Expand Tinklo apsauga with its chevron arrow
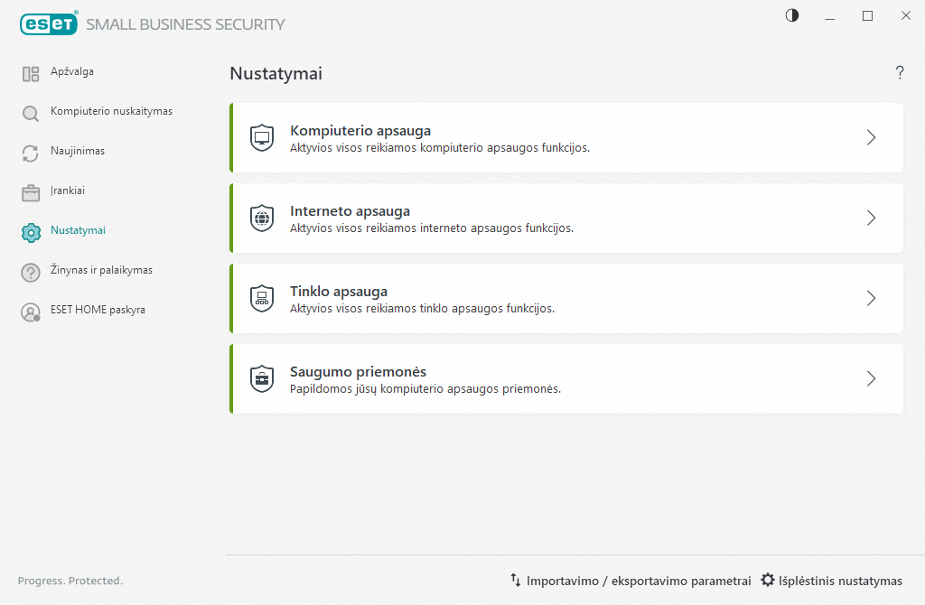Image resolution: width=925 pixels, height=605 pixels. pyautogui.click(x=871, y=299)
